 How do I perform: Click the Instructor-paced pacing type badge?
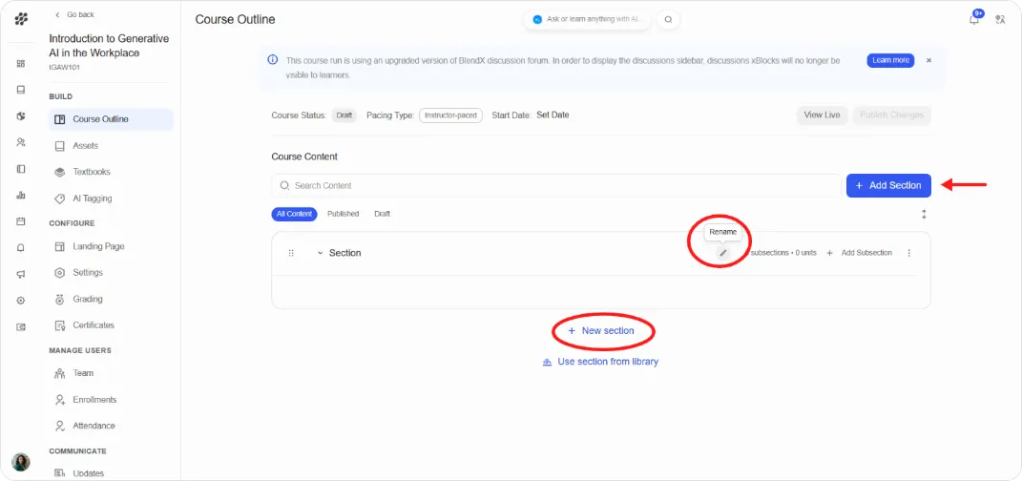tap(450, 115)
